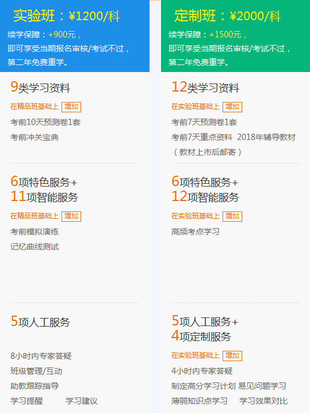
Task: Click 5项人工服务+ heading in 定制班 column
Action: point(205,321)
